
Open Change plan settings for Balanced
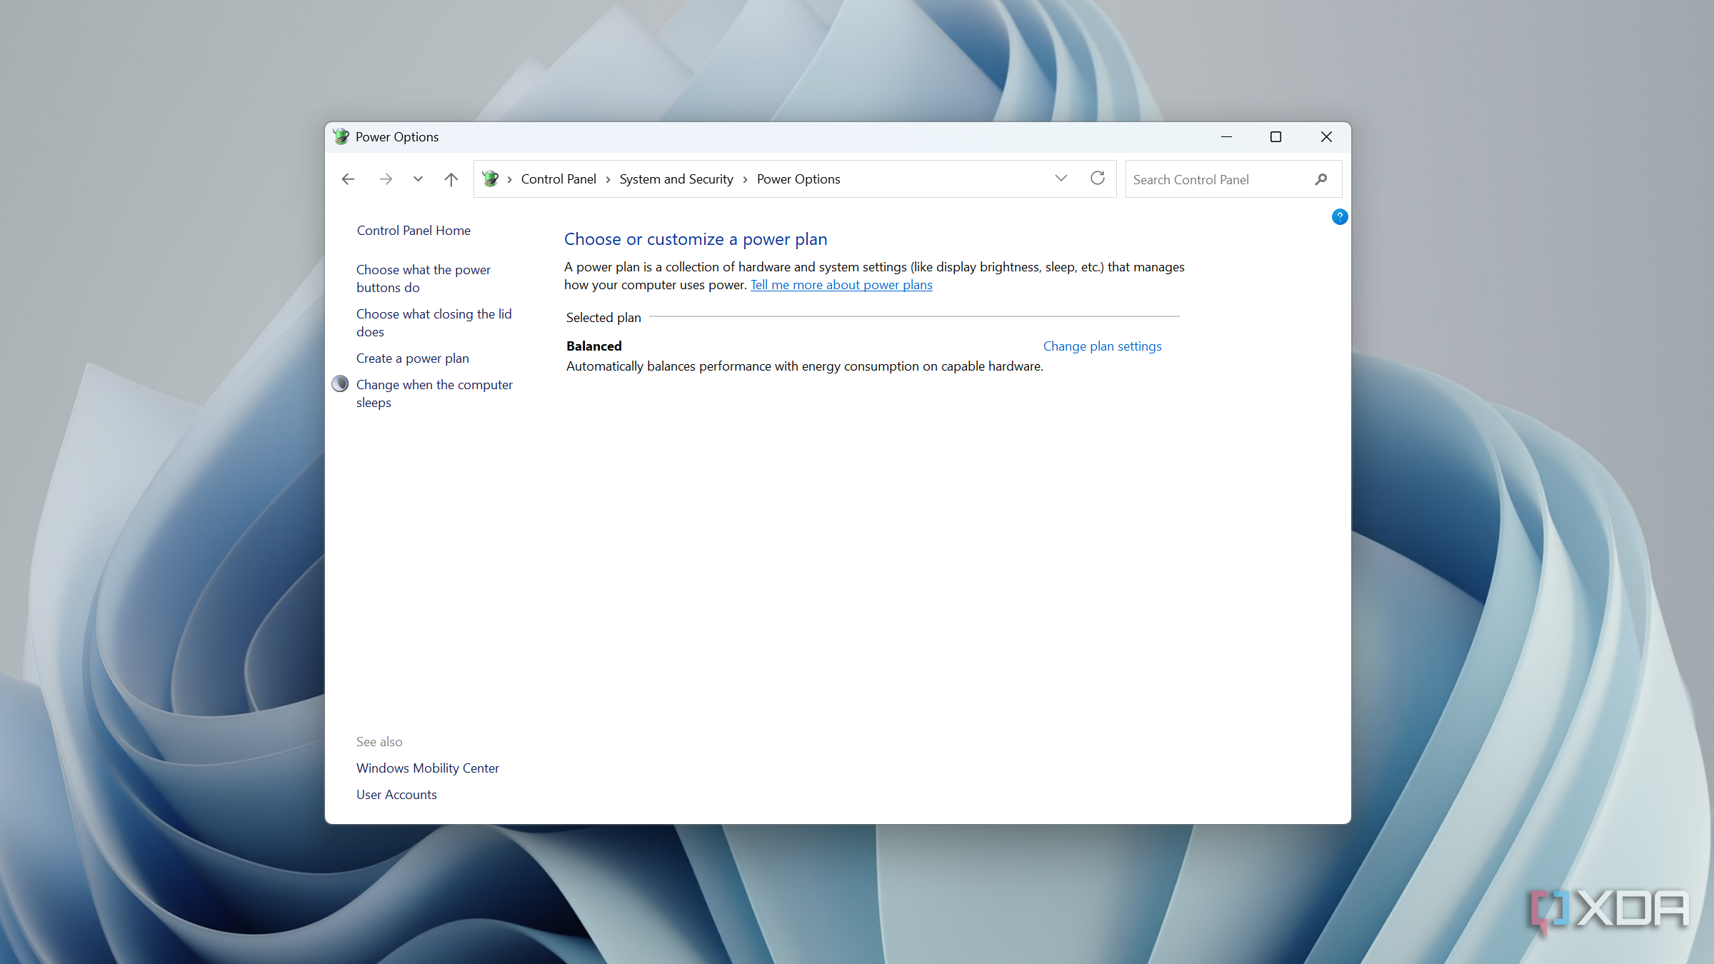click(1102, 346)
